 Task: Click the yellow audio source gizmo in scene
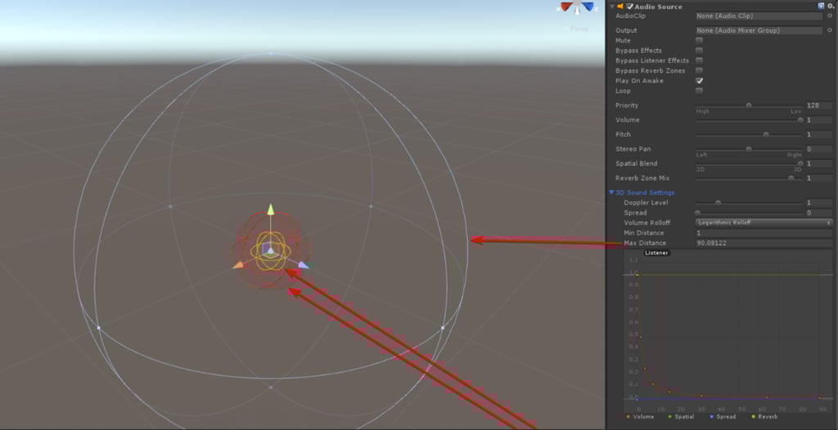270,251
